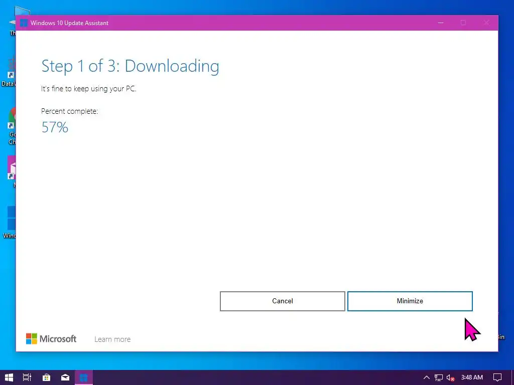514x385 pixels.
Task: Click the Update Assistant title bar icon
Action: coord(24,23)
